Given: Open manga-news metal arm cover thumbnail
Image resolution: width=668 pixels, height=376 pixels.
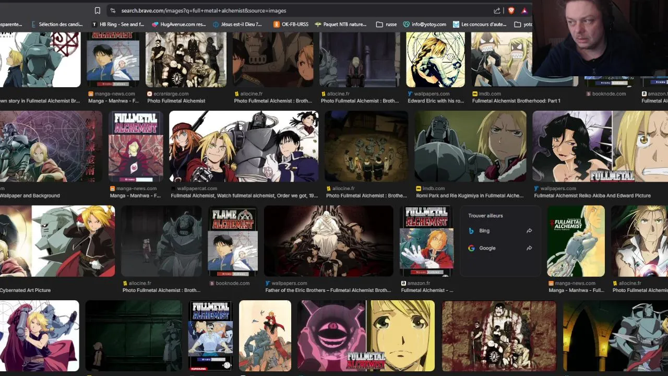Looking at the screenshot, I should coord(576,241).
